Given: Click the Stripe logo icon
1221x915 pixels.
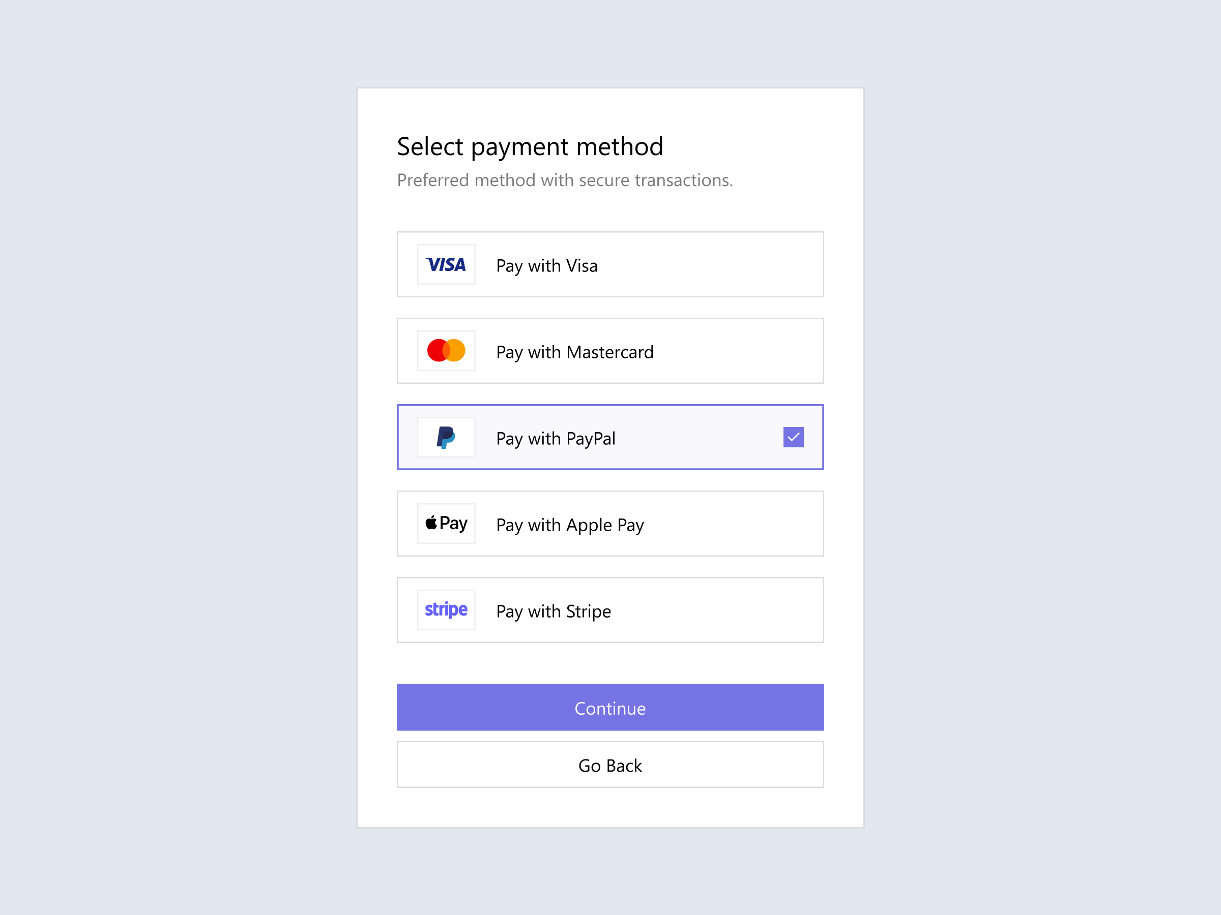Looking at the screenshot, I should 446,609.
